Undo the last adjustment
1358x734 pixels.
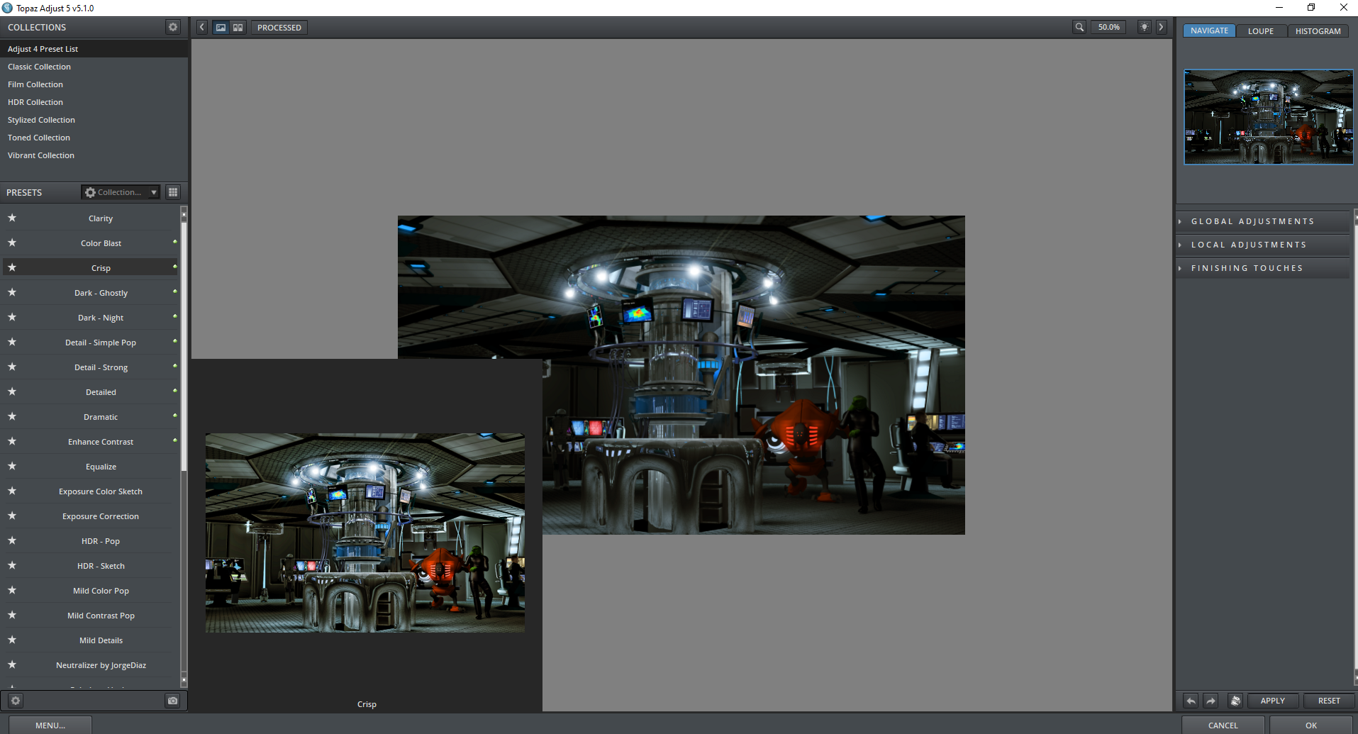click(x=1191, y=701)
